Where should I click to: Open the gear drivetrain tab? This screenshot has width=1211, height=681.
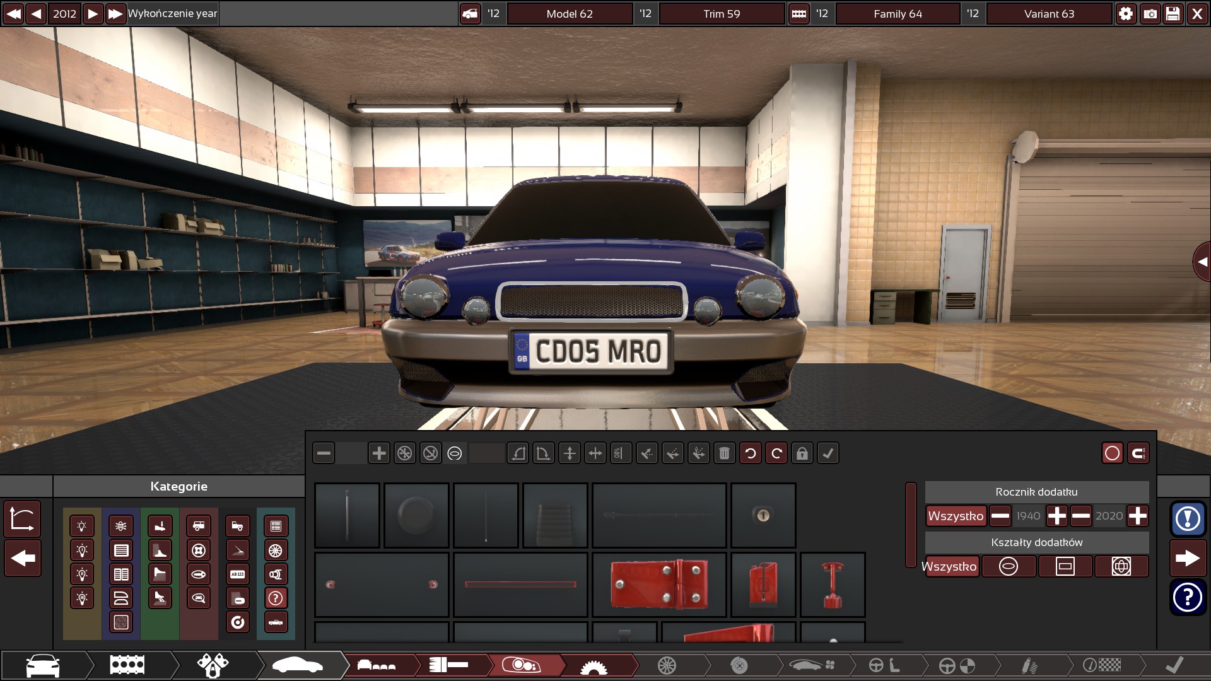[594, 665]
